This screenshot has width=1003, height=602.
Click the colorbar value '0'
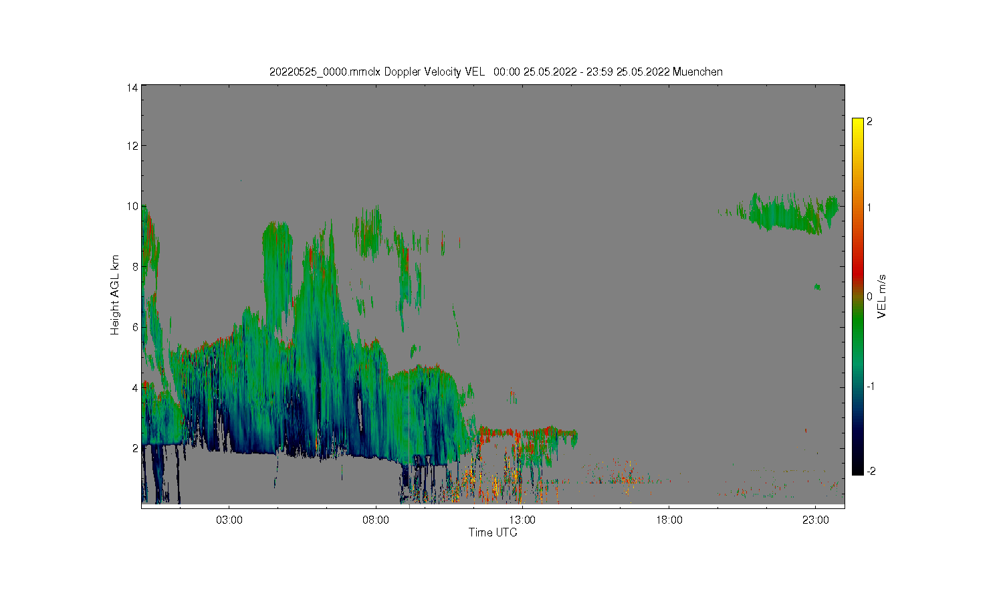(x=869, y=296)
